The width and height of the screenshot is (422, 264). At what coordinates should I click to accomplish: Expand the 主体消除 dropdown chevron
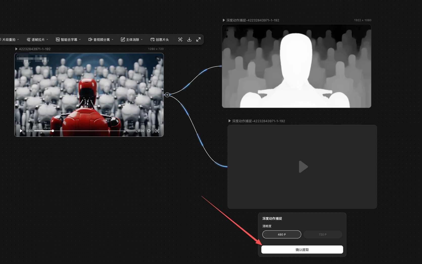[142, 40]
